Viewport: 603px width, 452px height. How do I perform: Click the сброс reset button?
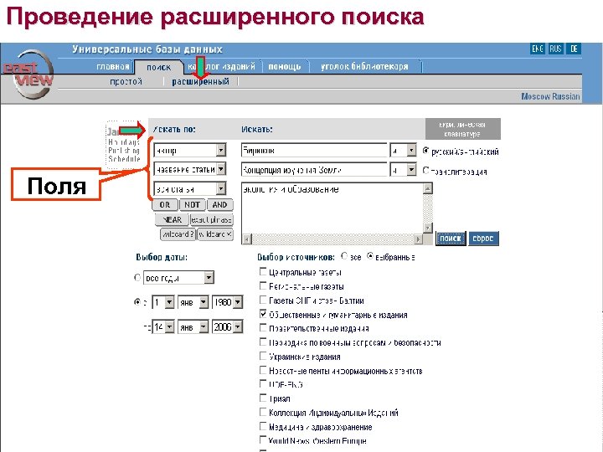point(483,239)
